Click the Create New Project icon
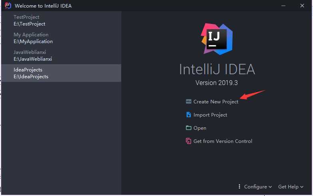The width and height of the screenshot is (313, 196). point(188,101)
